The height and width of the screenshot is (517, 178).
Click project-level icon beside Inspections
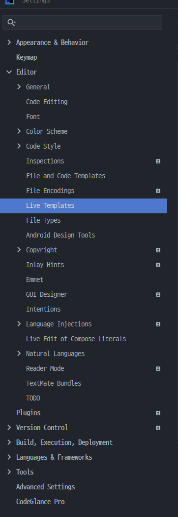(158, 161)
